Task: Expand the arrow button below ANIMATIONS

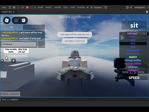Action: pos(13,61)
